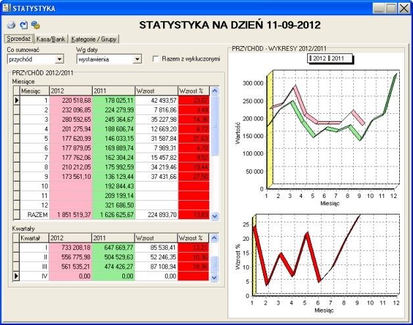Select the row indicator for quarter IV
Screen dimensions: 413x325
pos(16,276)
